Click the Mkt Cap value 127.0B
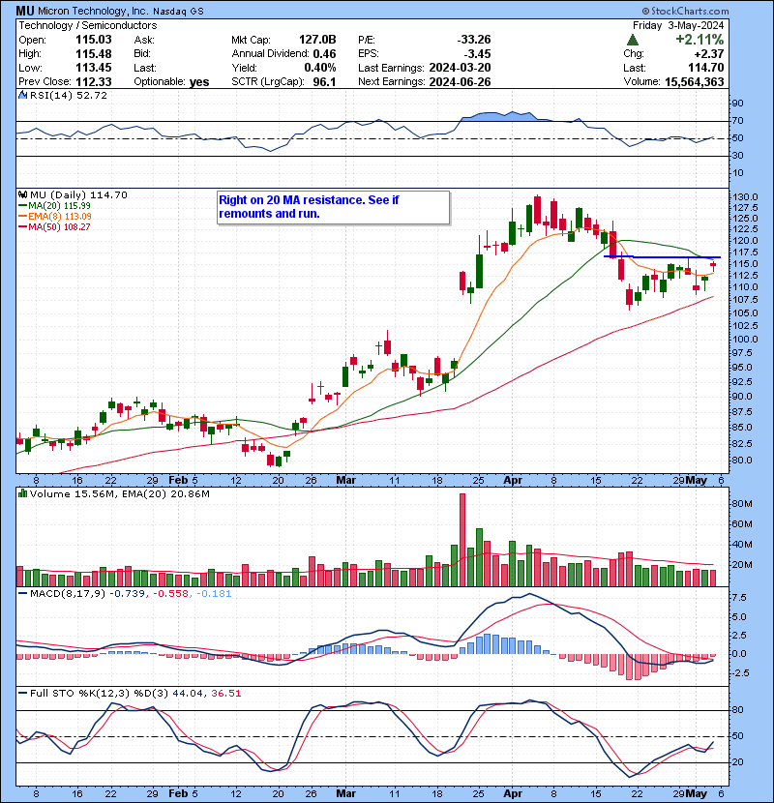 (317, 40)
